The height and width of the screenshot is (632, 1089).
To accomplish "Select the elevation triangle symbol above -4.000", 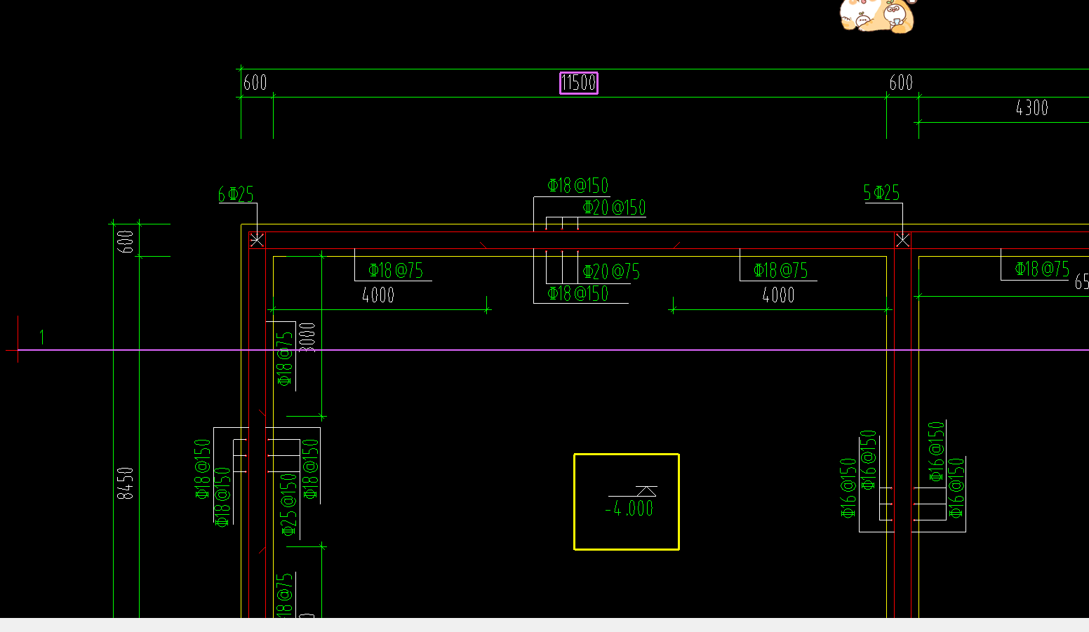I will 646,491.
